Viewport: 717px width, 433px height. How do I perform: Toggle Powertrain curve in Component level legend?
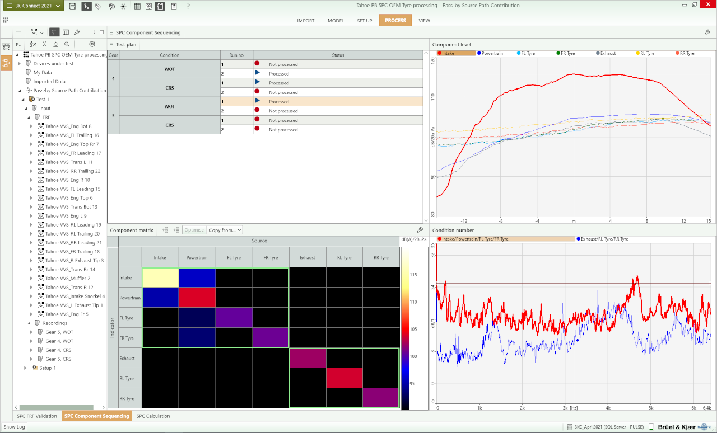[490, 53]
